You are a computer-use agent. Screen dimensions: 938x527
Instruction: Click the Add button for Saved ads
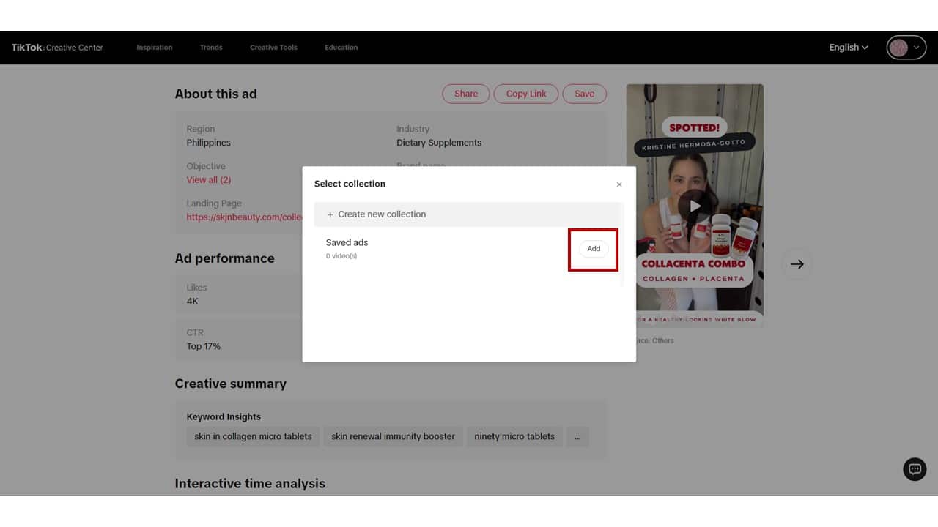click(594, 249)
